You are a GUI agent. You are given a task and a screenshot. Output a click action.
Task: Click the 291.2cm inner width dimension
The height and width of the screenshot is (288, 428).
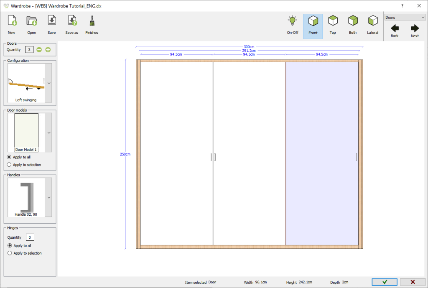click(249, 51)
